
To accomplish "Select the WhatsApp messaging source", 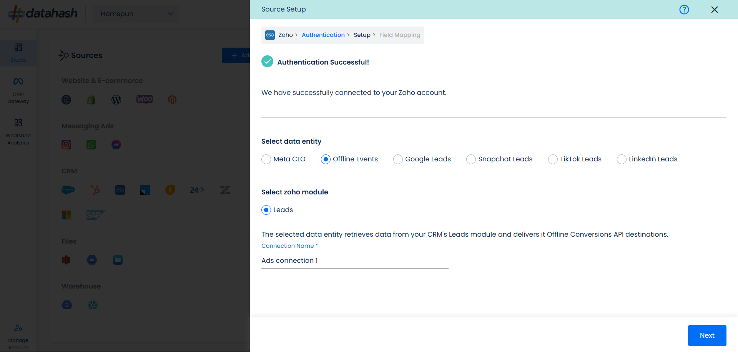I will click(91, 145).
